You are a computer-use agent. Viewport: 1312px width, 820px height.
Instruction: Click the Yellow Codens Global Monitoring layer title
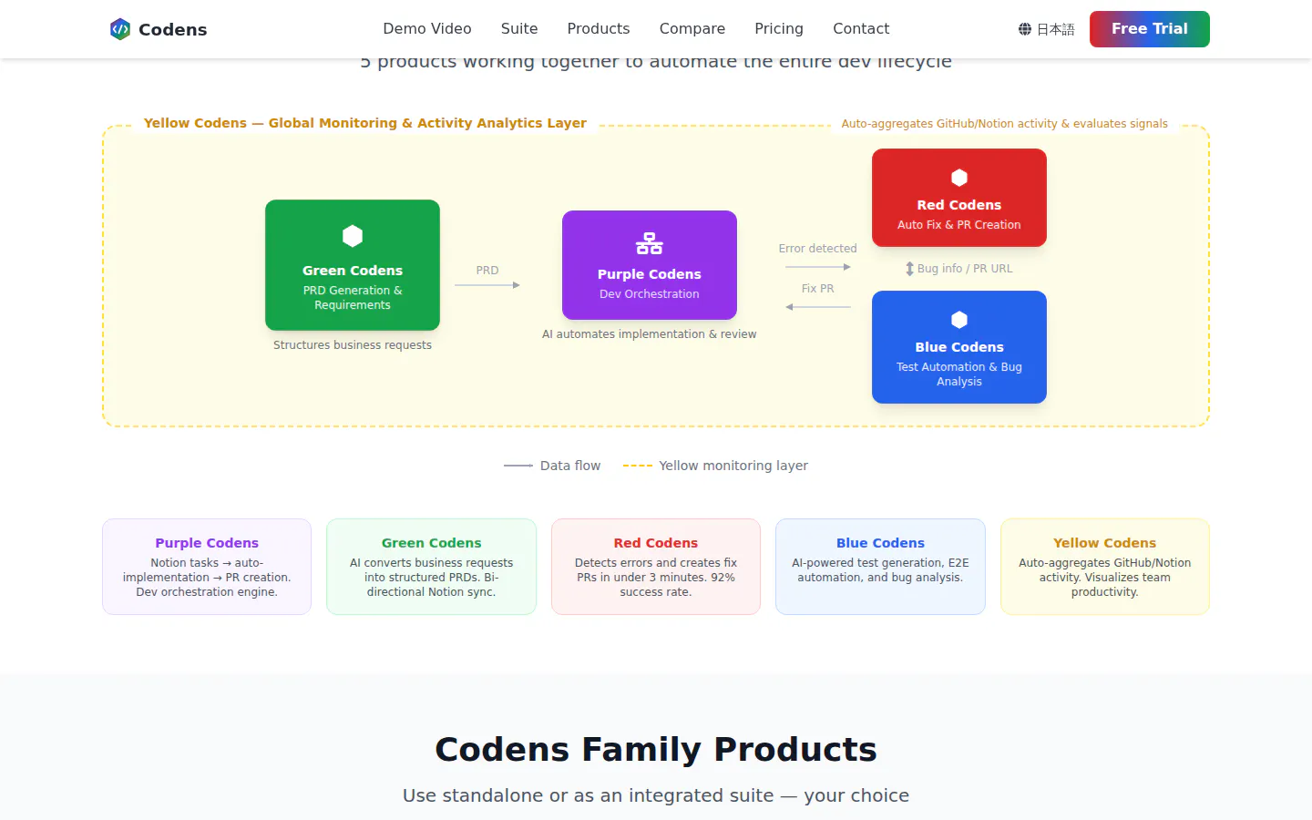(365, 123)
